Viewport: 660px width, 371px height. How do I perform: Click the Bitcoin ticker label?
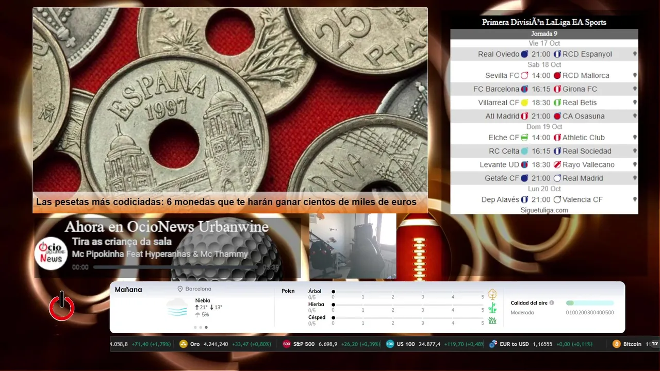click(x=632, y=344)
